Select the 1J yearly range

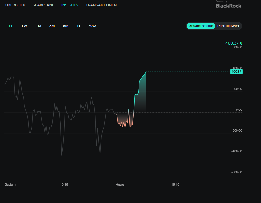point(78,26)
